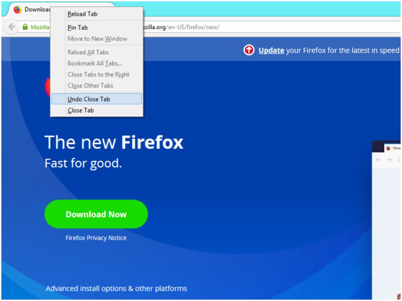
Task: Click the Firefox browser preview thumbnail
Action: pyautogui.click(x=386, y=220)
